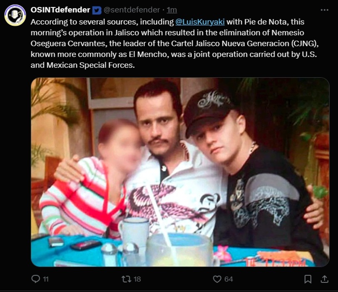The width and height of the screenshot is (338, 292).
Task: Open the @LuisKuryaki mention link
Action: click(200, 22)
